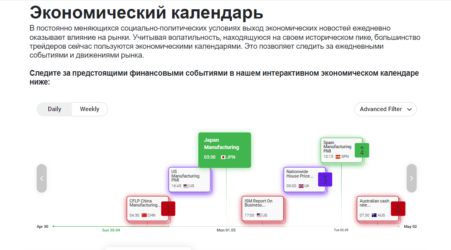Click the 16:45 time on US Manufacturing card
The image size is (451, 250).
[x=176, y=186]
